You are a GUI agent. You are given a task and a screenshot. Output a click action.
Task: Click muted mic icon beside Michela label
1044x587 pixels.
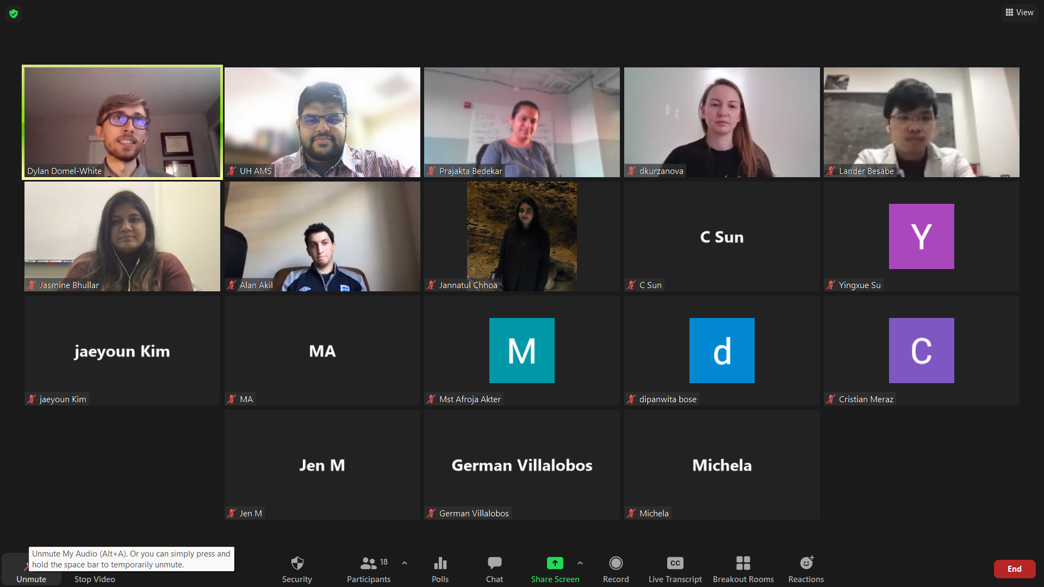(631, 513)
